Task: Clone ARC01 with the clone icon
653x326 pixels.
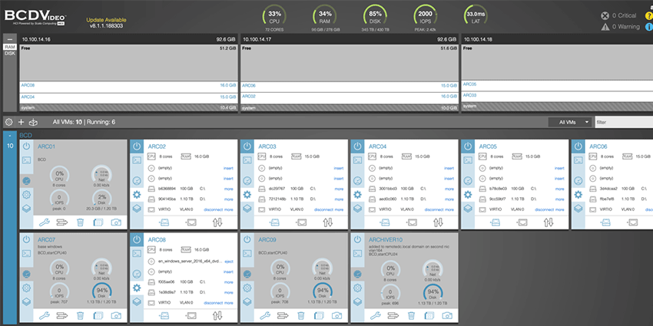Action: [98, 222]
